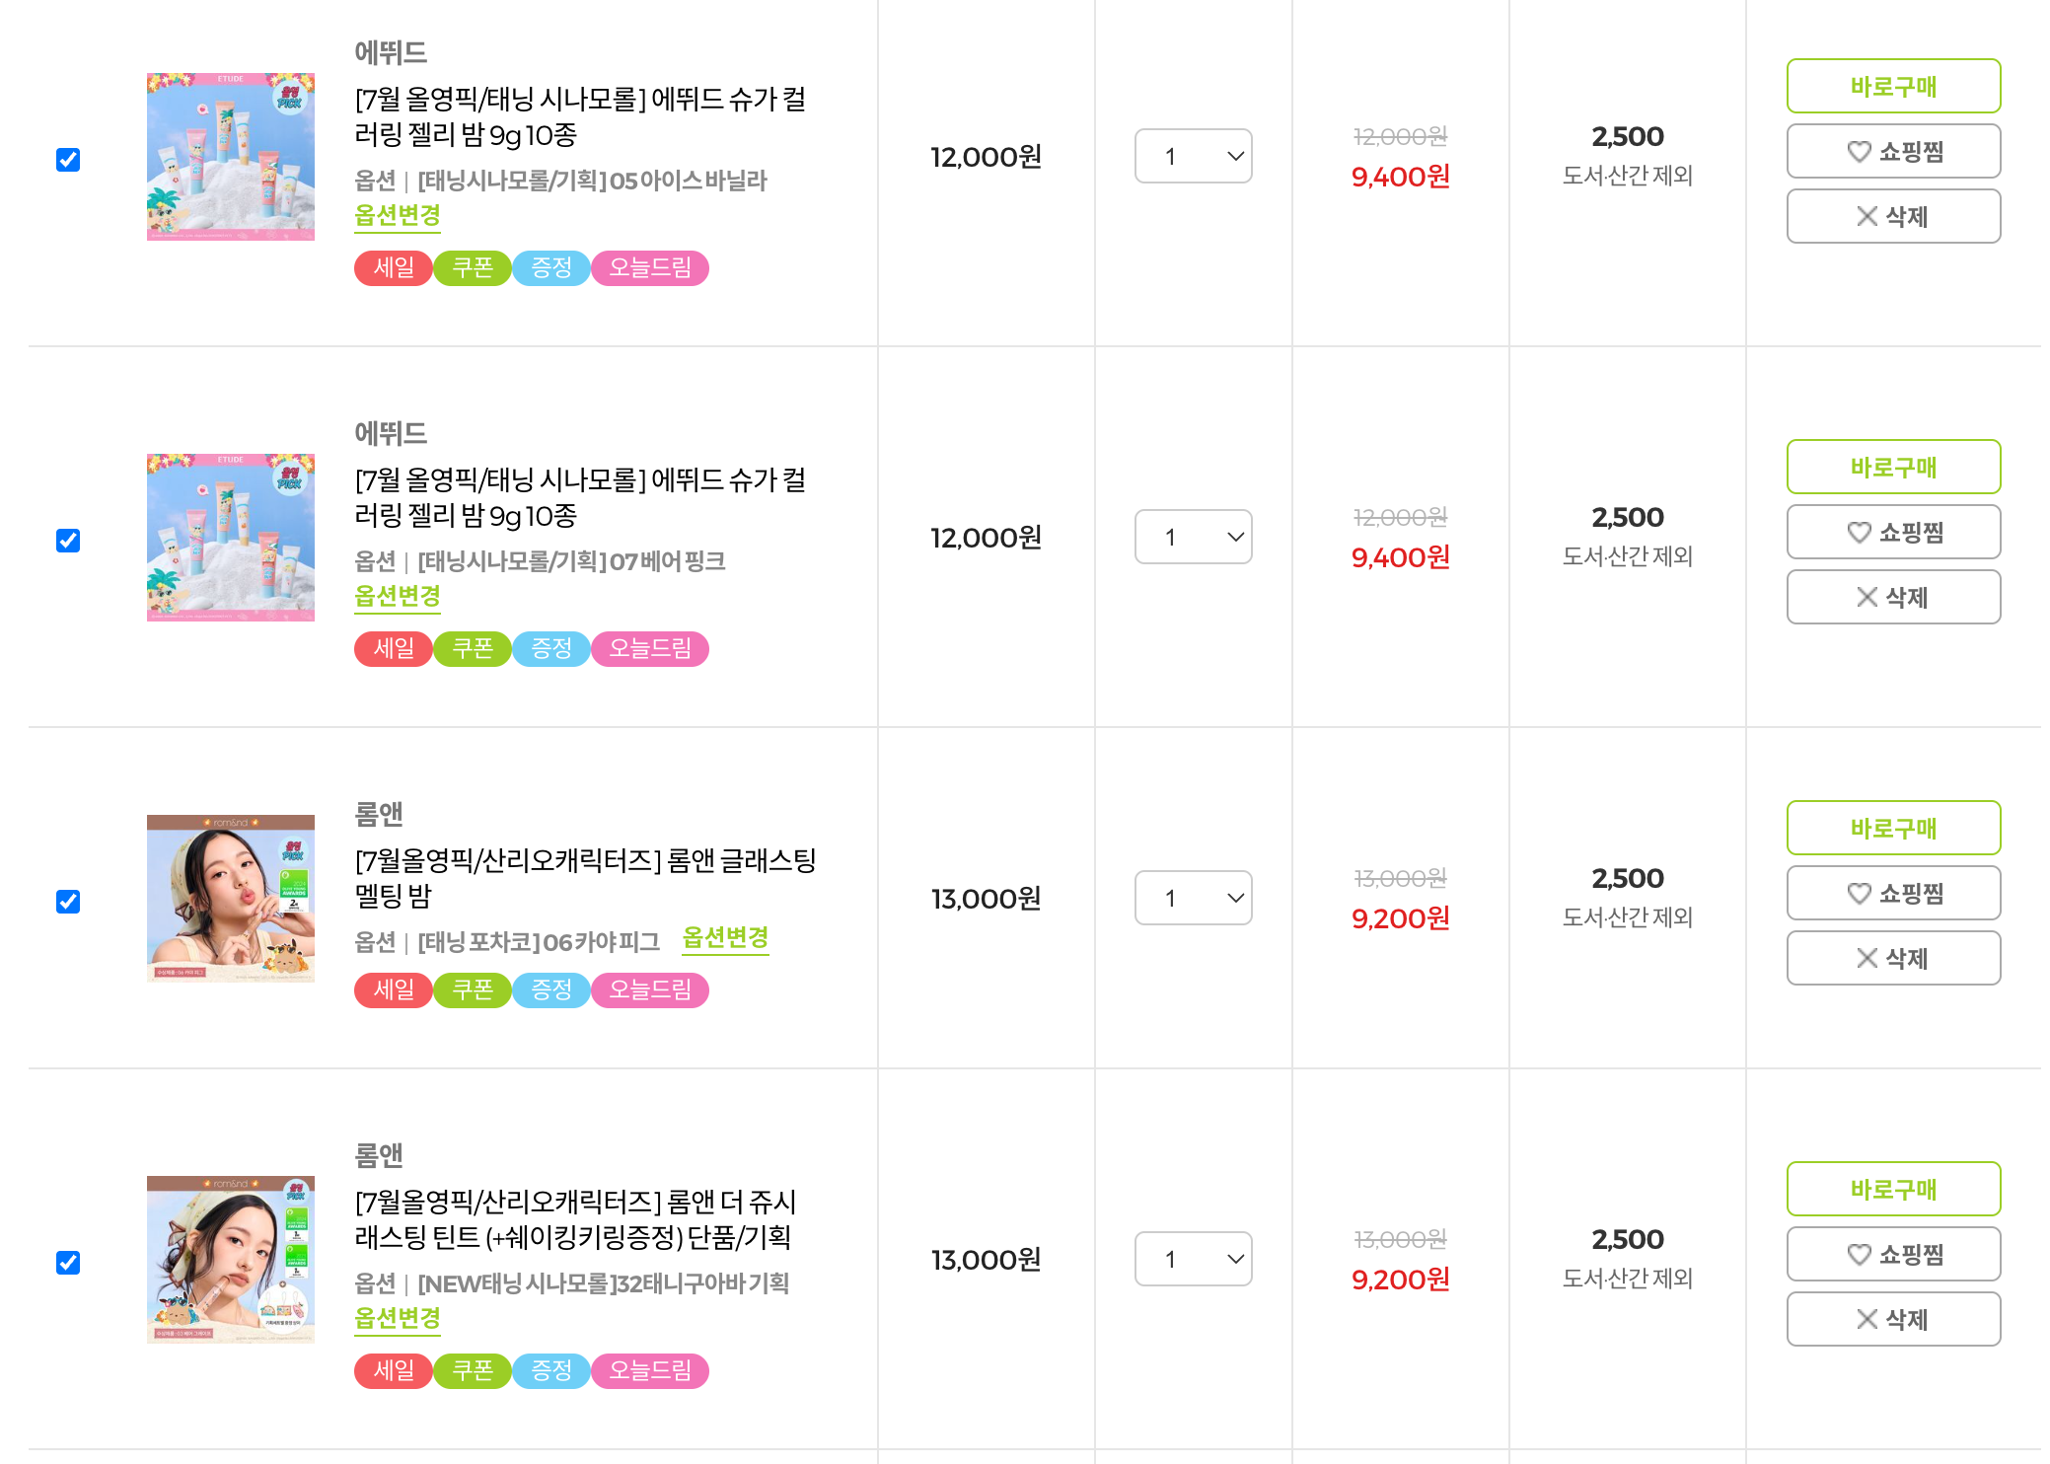Click heart wishlist icon for 롬앤 더 쥬시 틴트
This screenshot has width=2050, height=1464.
pos(1859,1255)
